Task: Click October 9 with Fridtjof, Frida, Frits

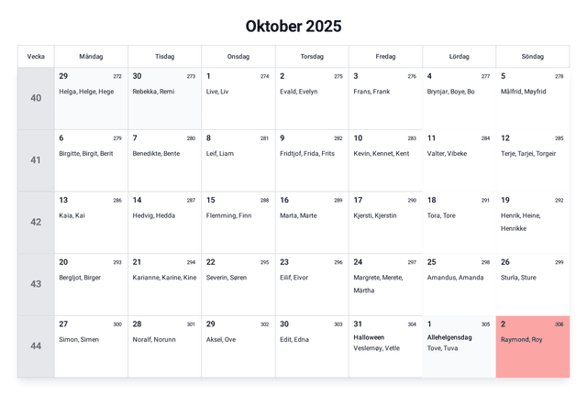Action: tap(311, 159)
